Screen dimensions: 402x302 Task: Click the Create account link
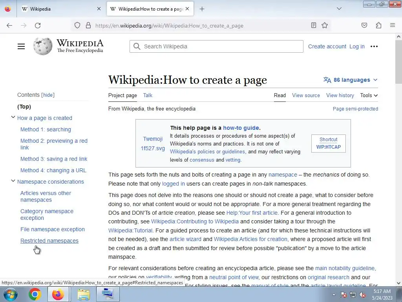(327, 46)
